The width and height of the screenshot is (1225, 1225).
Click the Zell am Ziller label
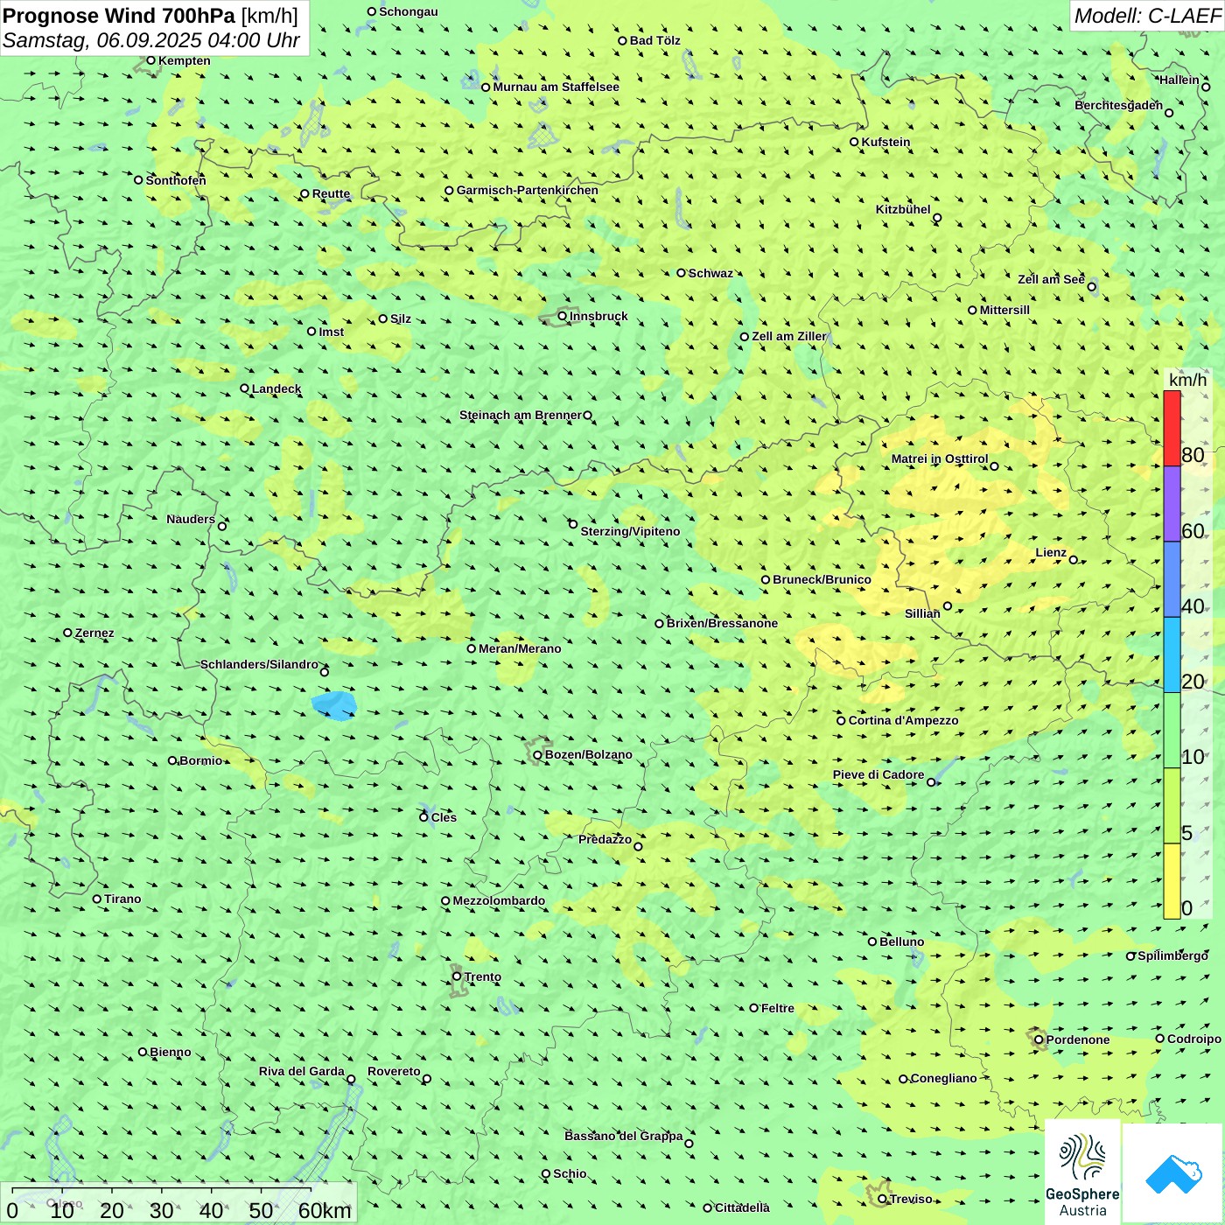[788, 336]
